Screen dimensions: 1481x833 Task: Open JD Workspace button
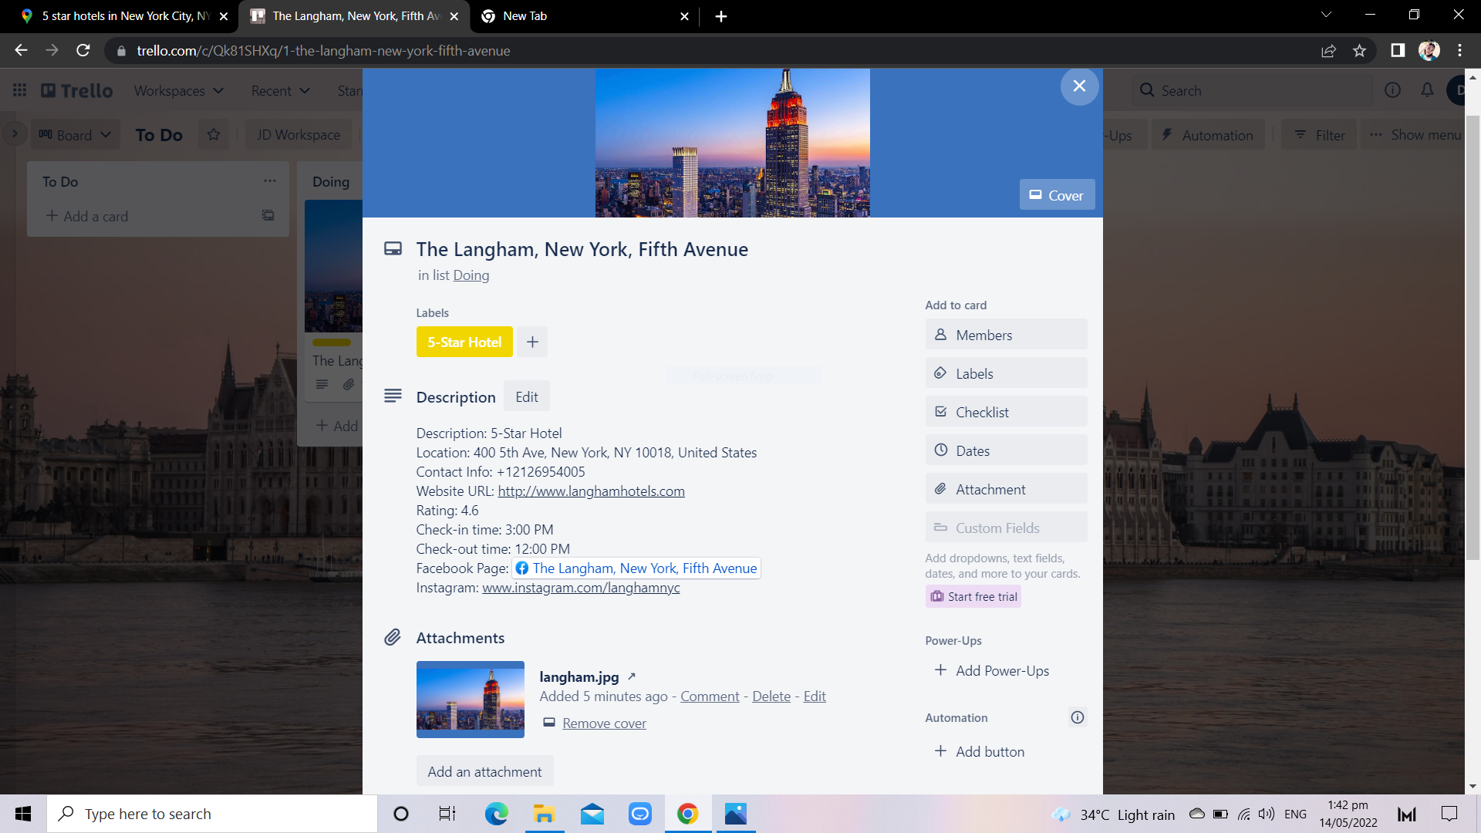tap(298, 135)
